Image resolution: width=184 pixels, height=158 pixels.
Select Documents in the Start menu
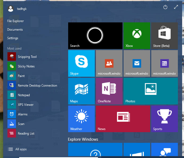pyautogui.click(x=15, y=30)
